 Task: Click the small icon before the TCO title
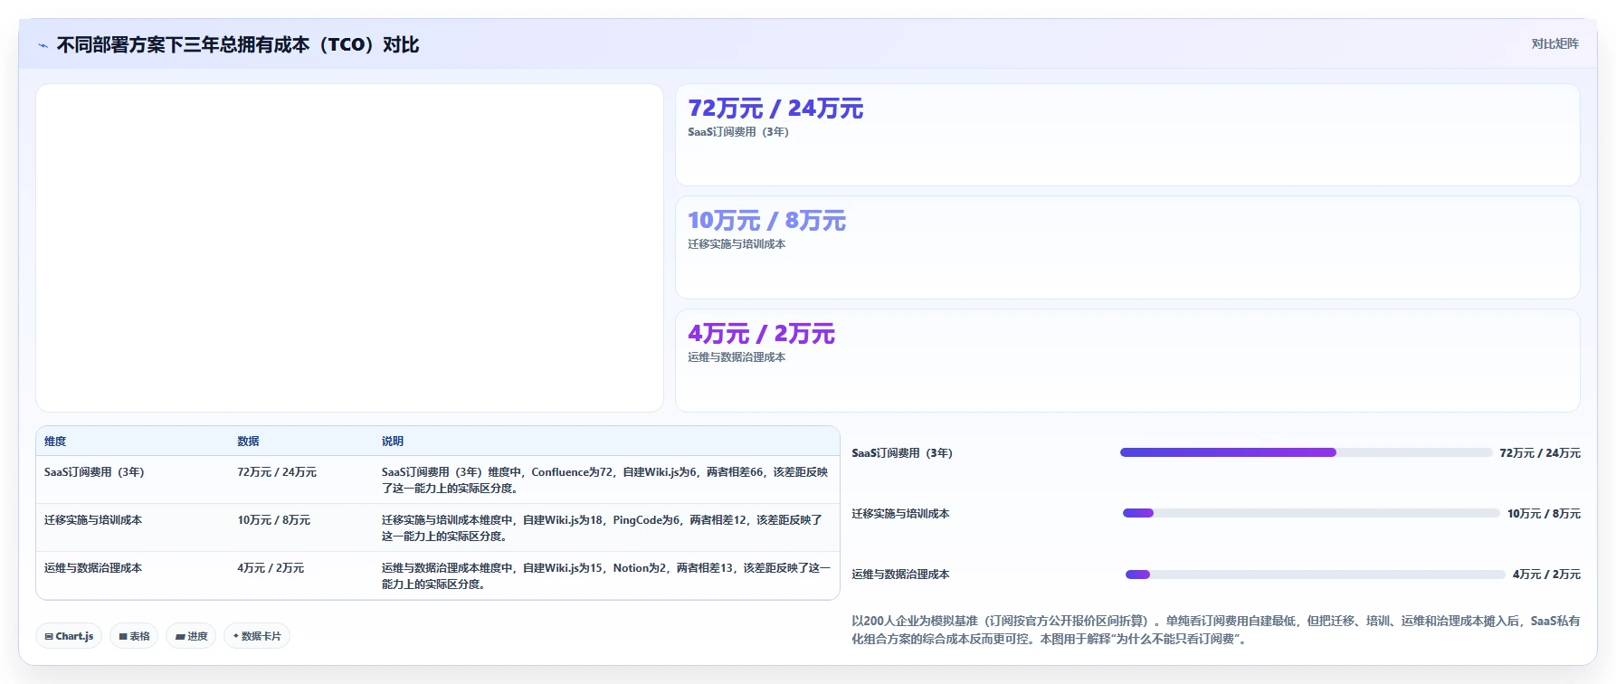point(43,45)
